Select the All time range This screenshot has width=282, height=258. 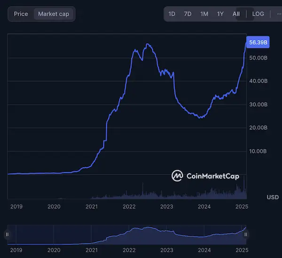coord(236,14)
